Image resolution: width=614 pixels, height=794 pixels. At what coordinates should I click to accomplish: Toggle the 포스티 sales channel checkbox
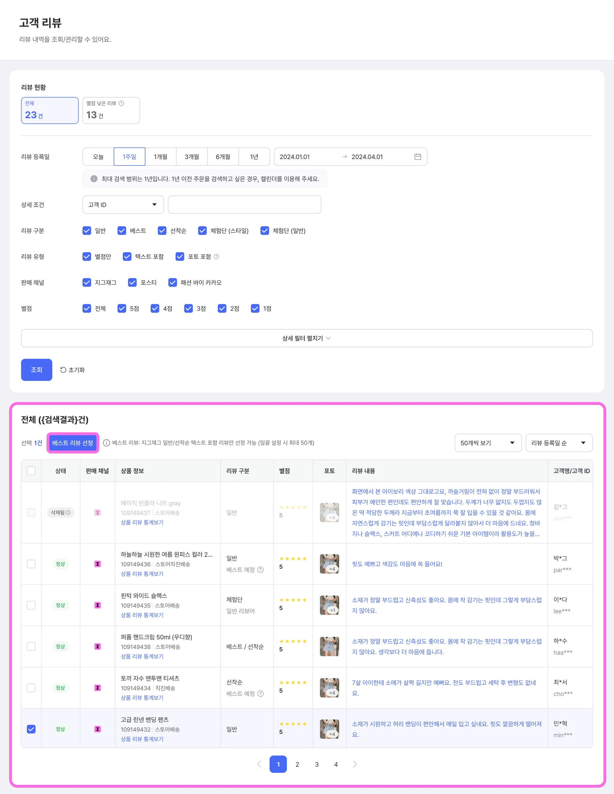point(133,282)
